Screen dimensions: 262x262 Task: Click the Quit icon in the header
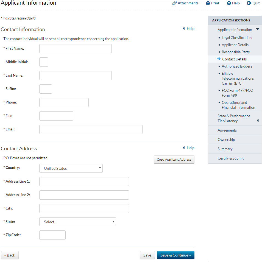[249, 3]
